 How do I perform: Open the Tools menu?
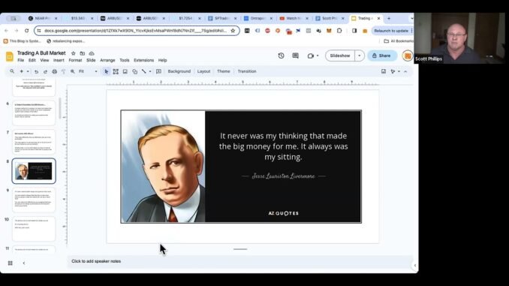pyautogui.click(x=125, y=60)
